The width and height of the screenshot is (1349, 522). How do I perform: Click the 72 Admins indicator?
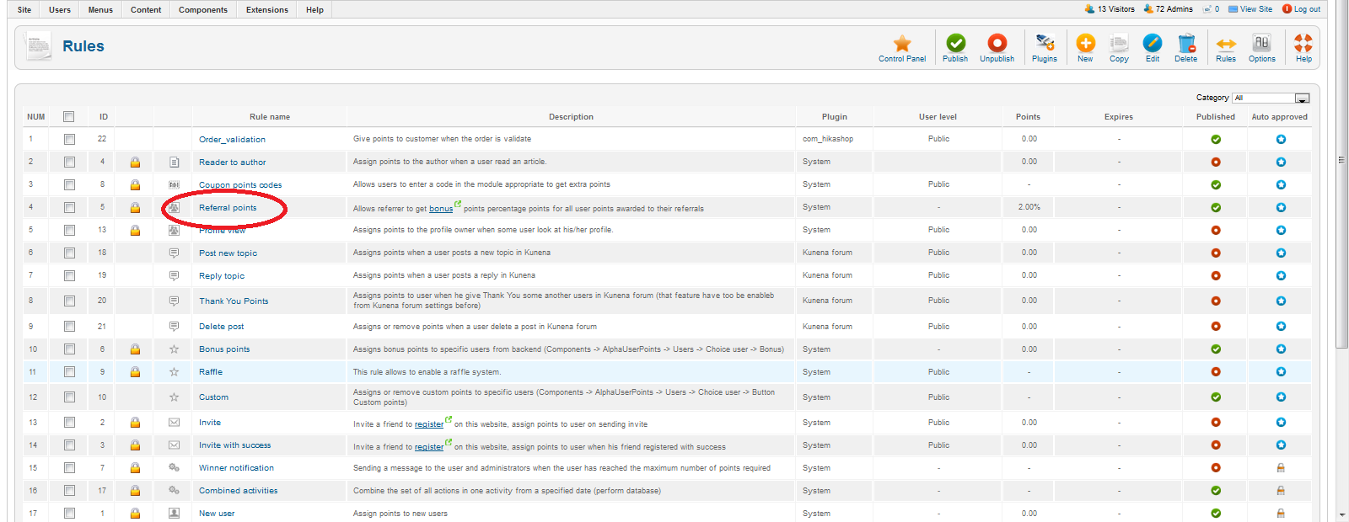tap(1168, 9)
